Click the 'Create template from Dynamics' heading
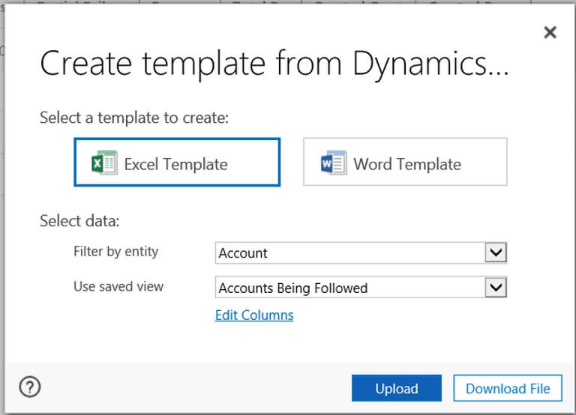 (x=274, y=64)
